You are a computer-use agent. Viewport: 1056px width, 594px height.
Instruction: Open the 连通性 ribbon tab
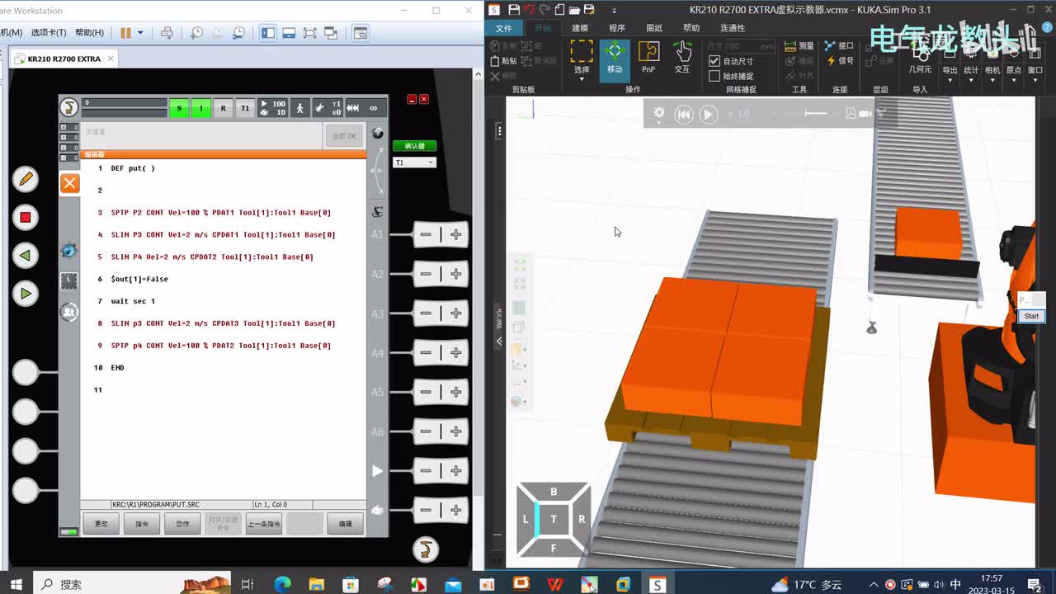pos(733,28)
